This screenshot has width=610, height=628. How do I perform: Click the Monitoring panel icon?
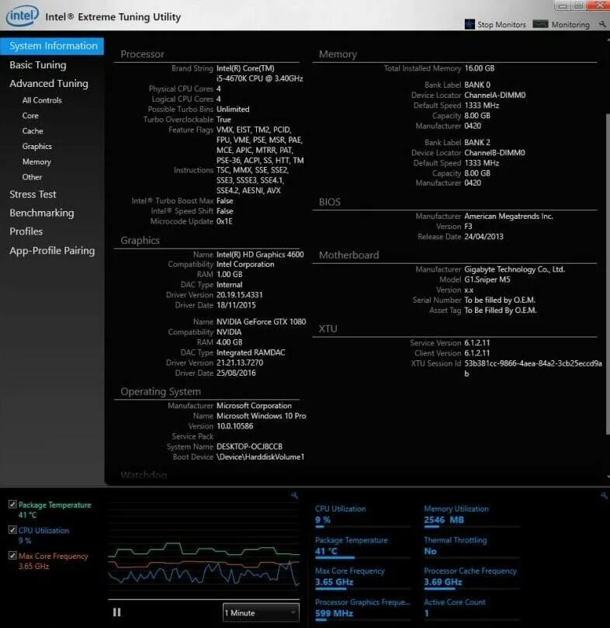540,24
